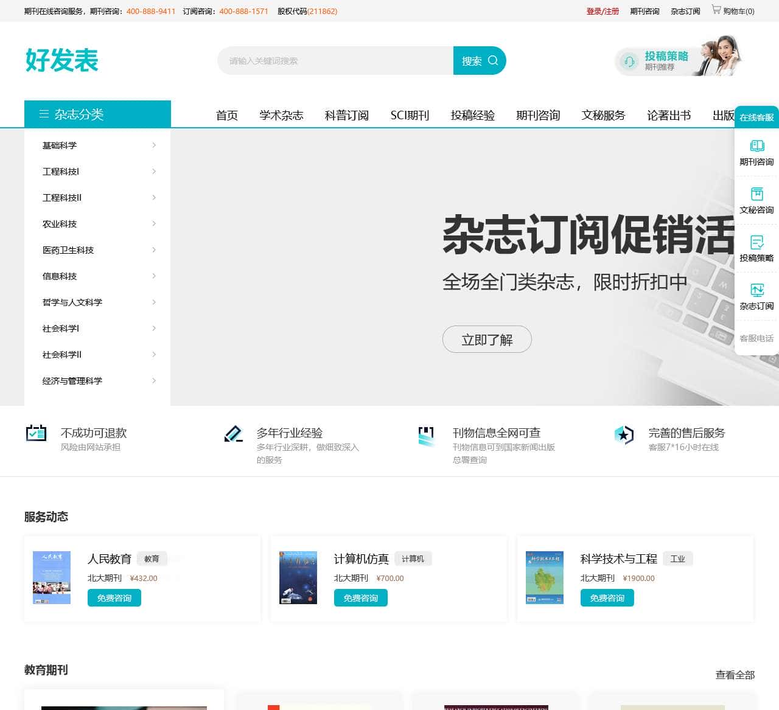The image size is (779, 710).
Task: Open the 人民教育 cover thumbnail
Action: tap(52, 577)
